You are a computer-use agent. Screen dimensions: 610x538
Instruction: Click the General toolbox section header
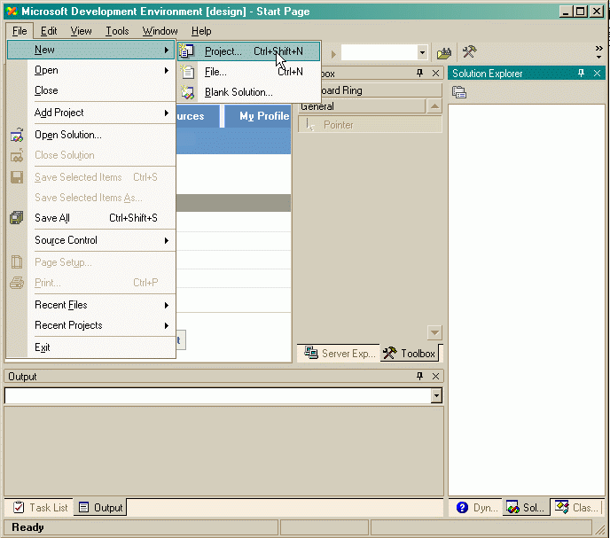(362, 106)
